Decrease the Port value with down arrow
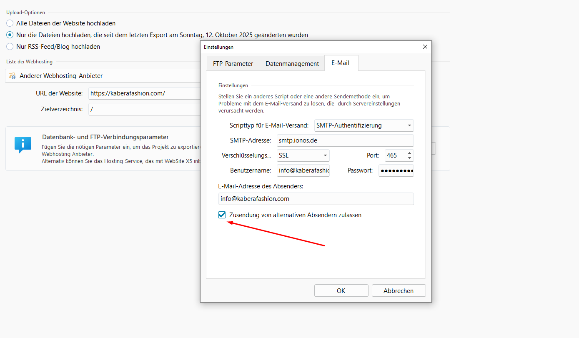The width and height of the screenshot is (579, 338). coord(409,158)
